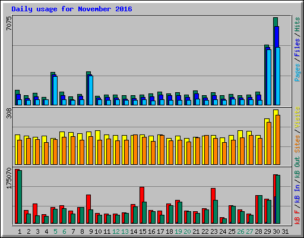Click day 30 on the x-axis
Viewport: 304px width, 238px height.
[x=276, y=231]
